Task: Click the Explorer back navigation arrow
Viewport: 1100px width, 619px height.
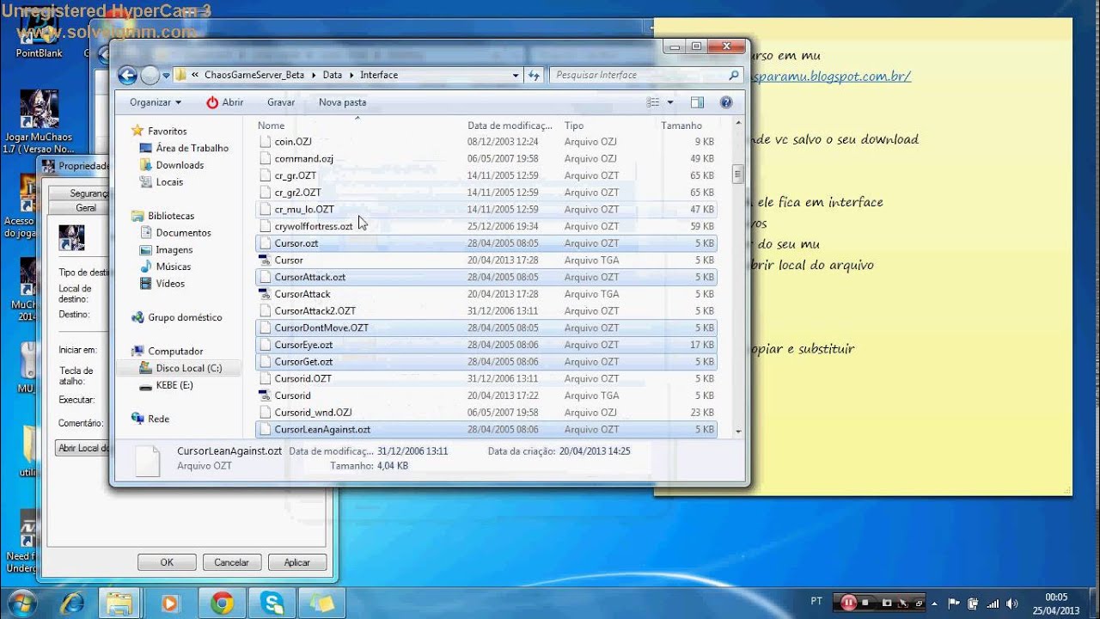Action: coord(127,76)
